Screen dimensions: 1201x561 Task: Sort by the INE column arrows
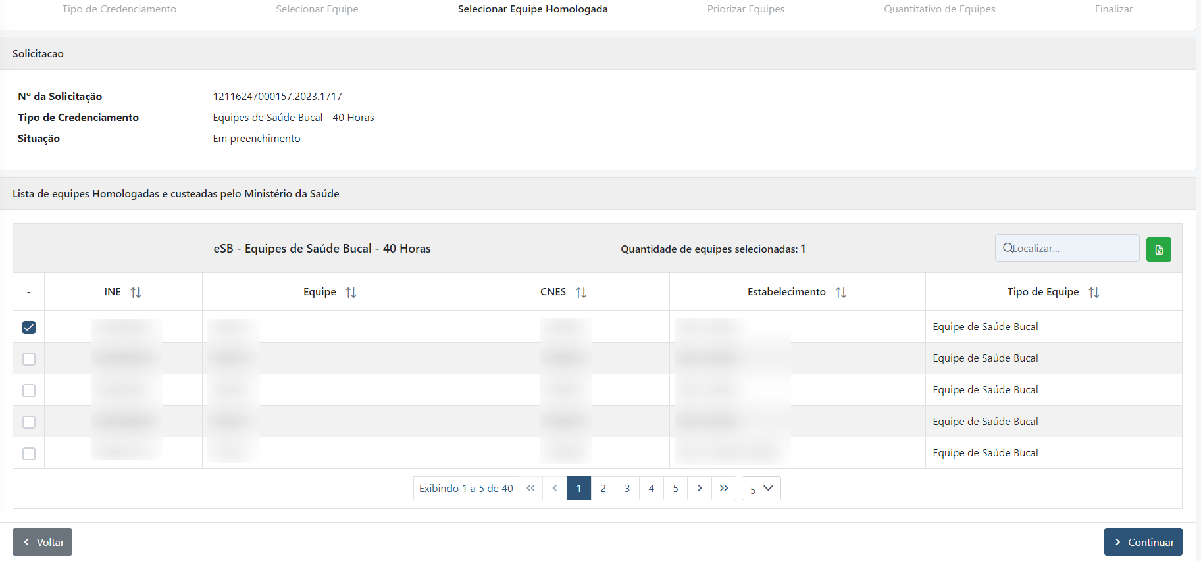(136, 292)
